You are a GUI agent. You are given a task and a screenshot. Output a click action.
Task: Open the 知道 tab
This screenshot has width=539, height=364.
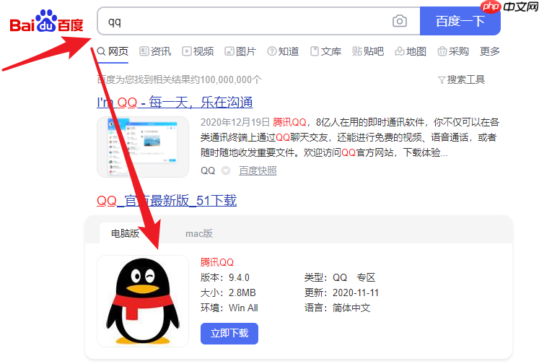click(283, 51)
